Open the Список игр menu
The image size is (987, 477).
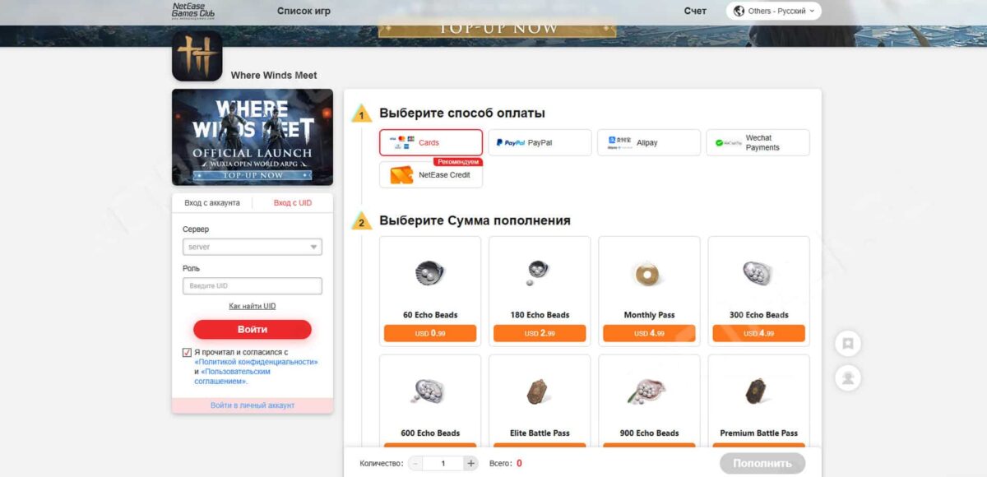tap(304, 12)
